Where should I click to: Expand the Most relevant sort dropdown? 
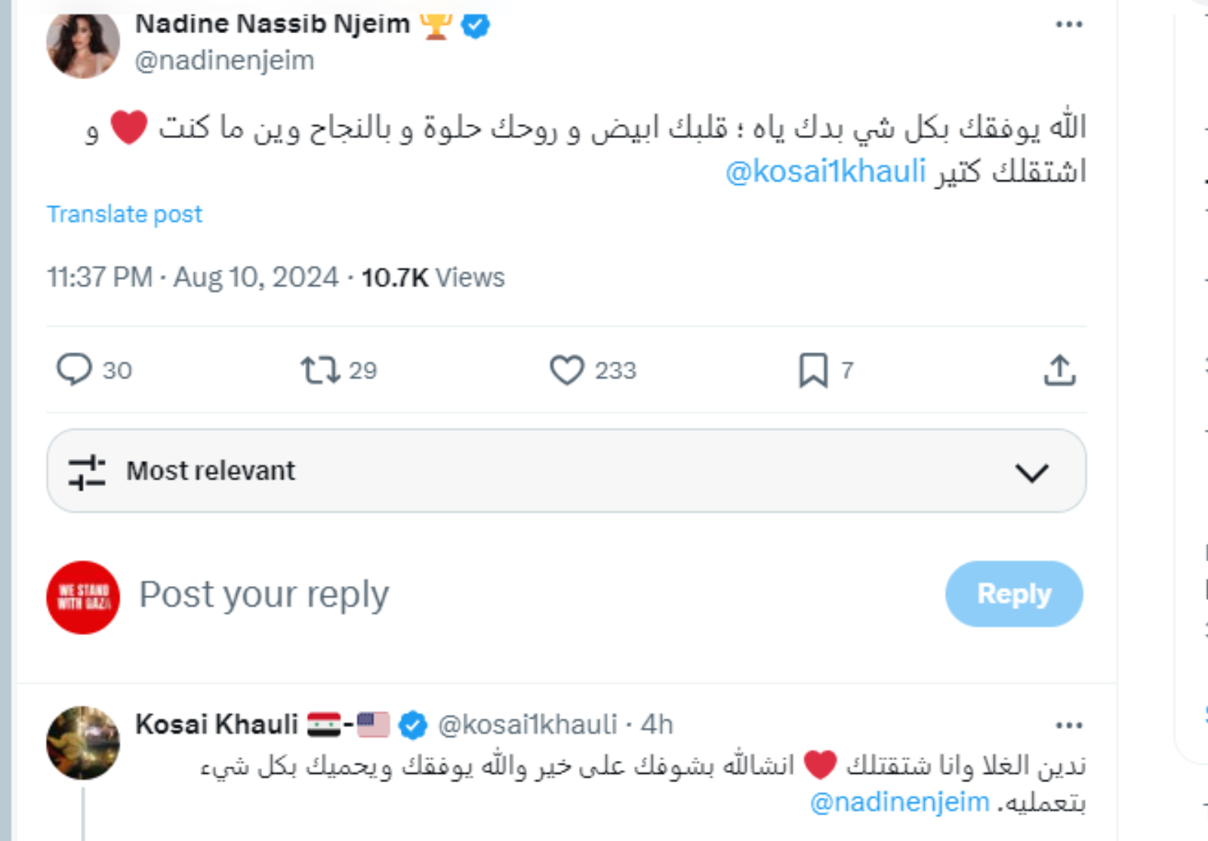pyautogui.click(x=1031, y=473)
